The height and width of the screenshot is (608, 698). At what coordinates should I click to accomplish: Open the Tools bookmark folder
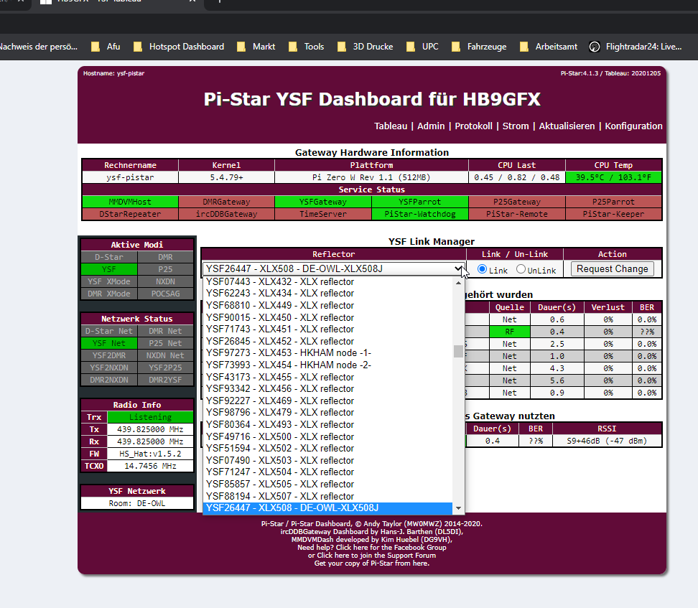point(306,47)
